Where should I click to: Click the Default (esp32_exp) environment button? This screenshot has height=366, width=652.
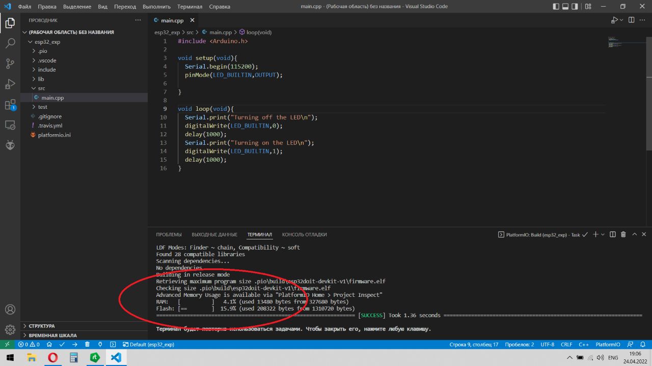(x=148, y=344)
